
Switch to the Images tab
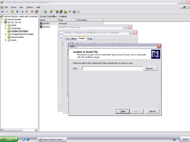click(x=82, y=38)
